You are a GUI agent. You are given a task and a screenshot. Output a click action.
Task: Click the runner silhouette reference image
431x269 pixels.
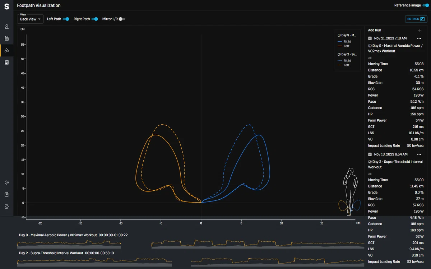click(x=350, y=192)
